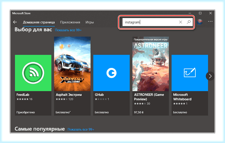Close the Microsoft Store window
Viewport: 225px width, 143px height.
point(210,13)
